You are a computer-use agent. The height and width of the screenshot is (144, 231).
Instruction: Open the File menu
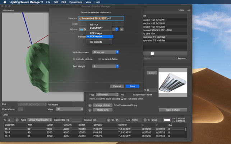coord(48,2)
